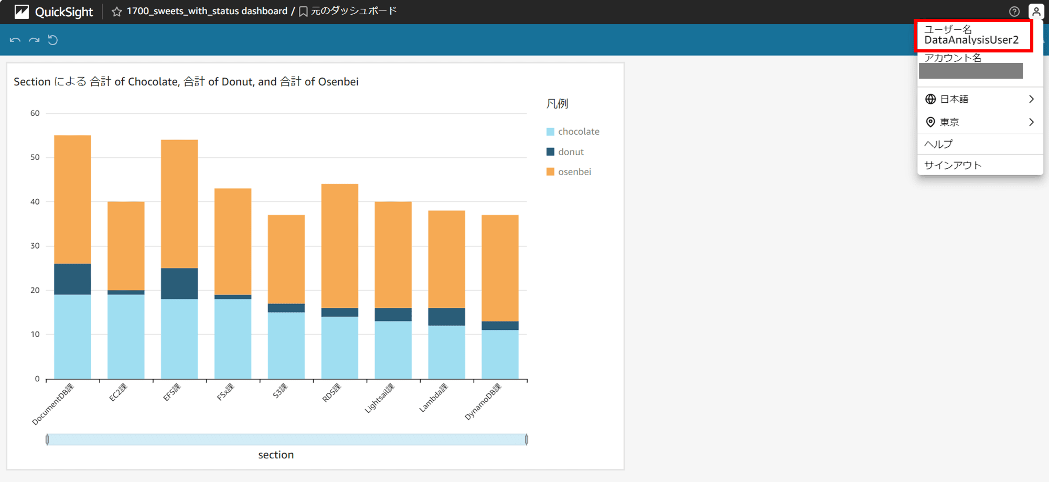Screen dimensions: 1049x482
Task: Click the section x-axis title
Action: 276,455
